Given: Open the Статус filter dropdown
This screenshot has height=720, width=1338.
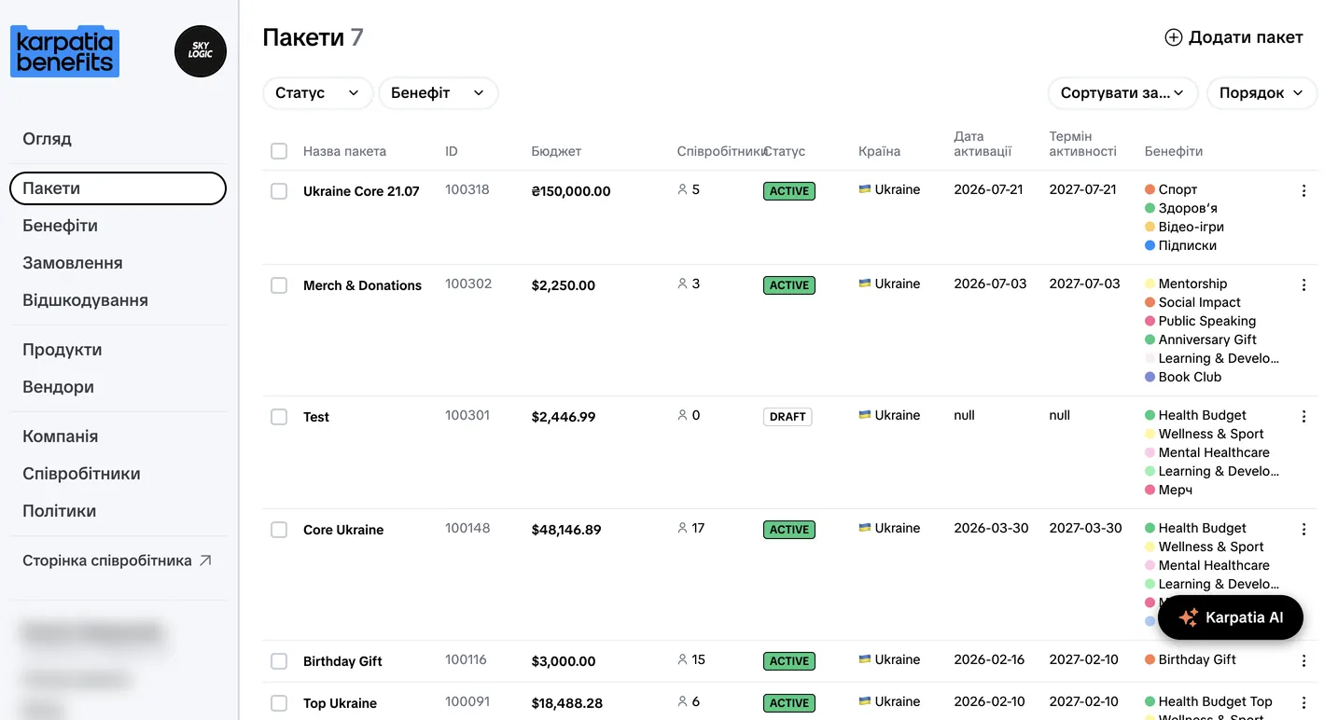Looking at the screenshot, I should point(318,93).
